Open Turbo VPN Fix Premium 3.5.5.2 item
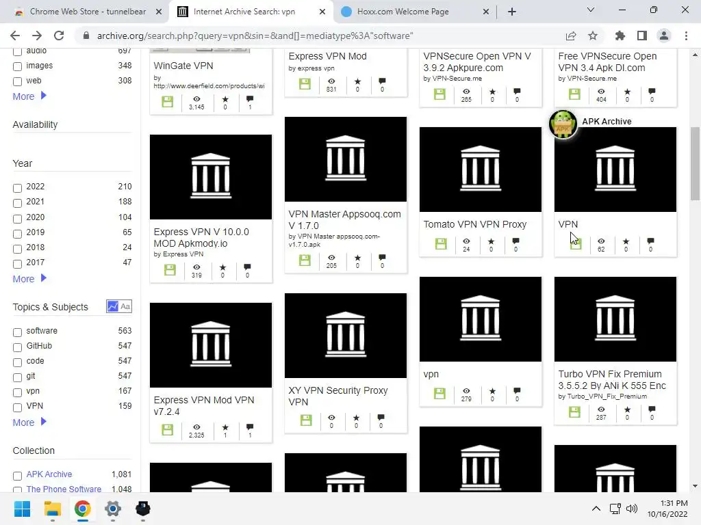The image size is (701, 525). click(x=611, y=380)
